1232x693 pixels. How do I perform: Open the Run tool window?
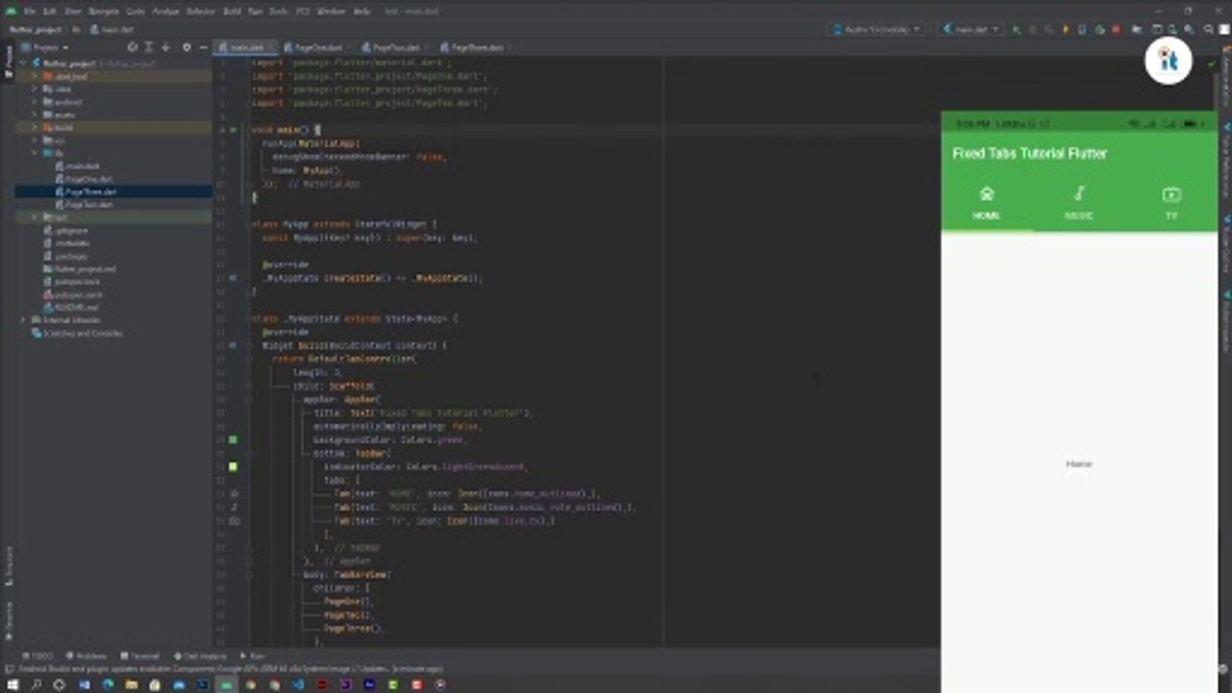click(x=252, y=656)
